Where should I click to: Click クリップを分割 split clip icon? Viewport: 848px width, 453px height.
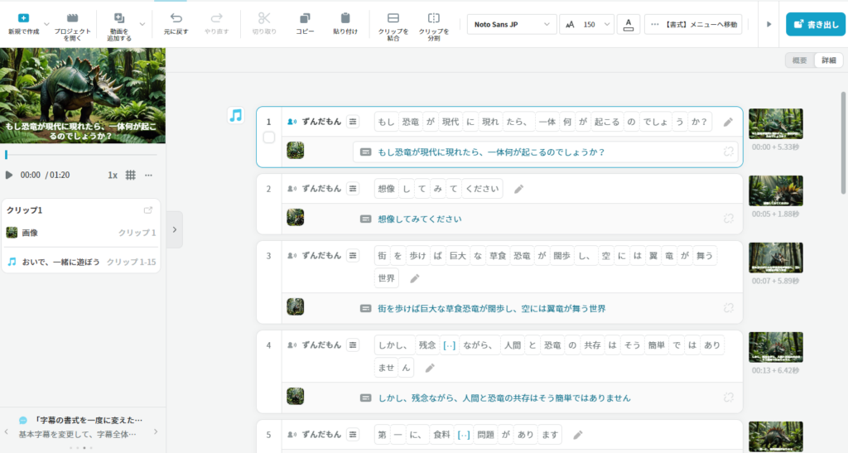tap(434, 18)
